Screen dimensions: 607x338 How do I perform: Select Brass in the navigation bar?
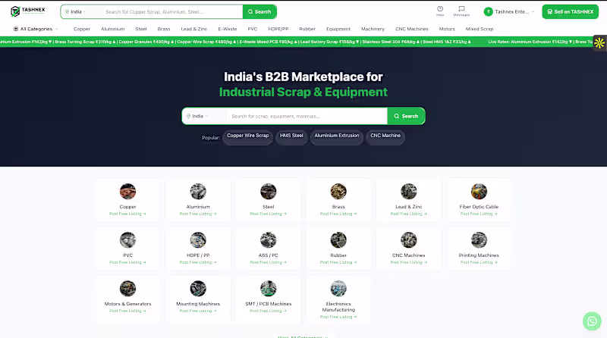[x=164, y=29]
